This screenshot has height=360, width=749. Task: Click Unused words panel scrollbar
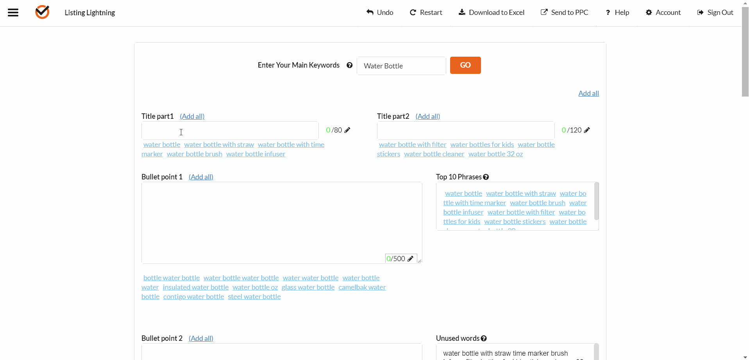[596, 352]
